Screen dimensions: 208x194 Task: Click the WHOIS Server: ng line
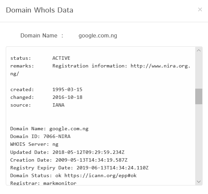(34, 144)
